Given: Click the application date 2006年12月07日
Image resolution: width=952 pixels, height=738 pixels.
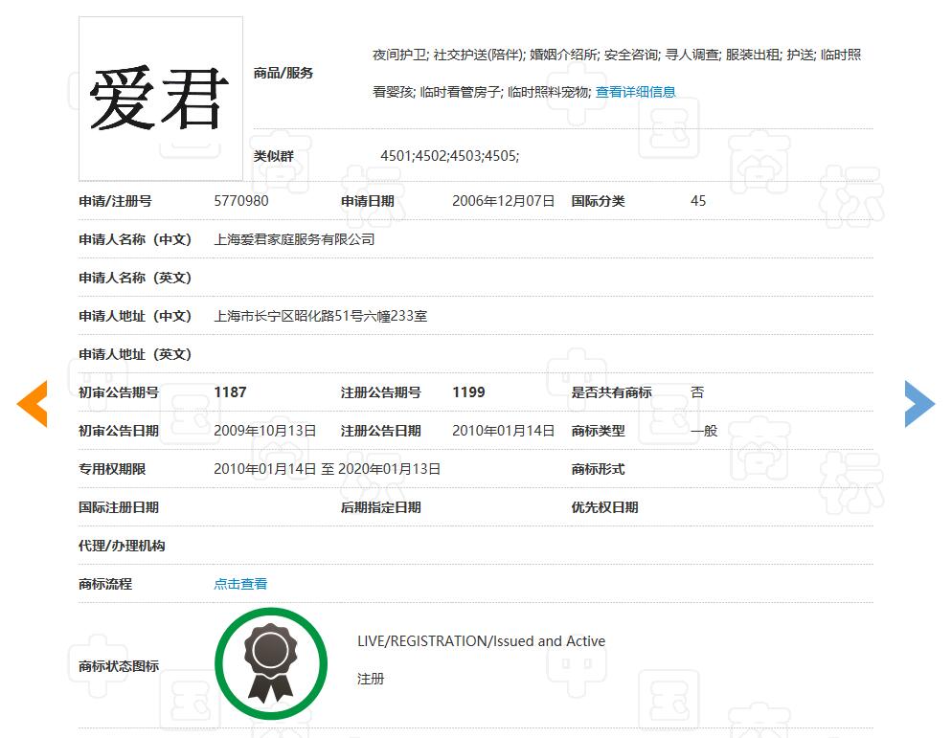Looking at the screenshot, I should point(503,201).
